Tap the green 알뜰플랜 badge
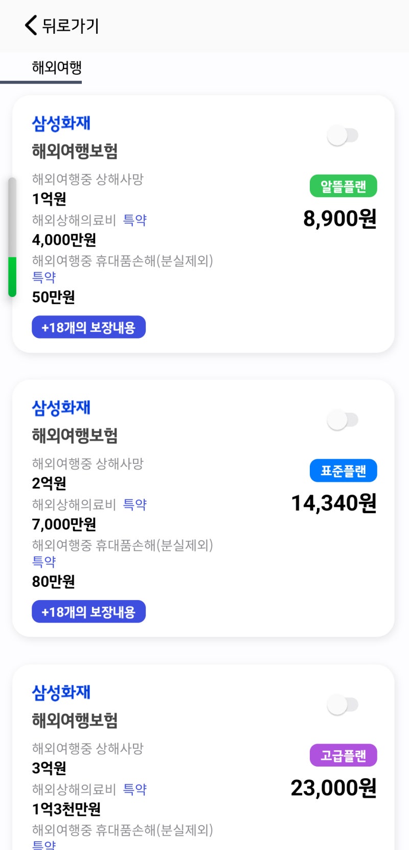 343,186
